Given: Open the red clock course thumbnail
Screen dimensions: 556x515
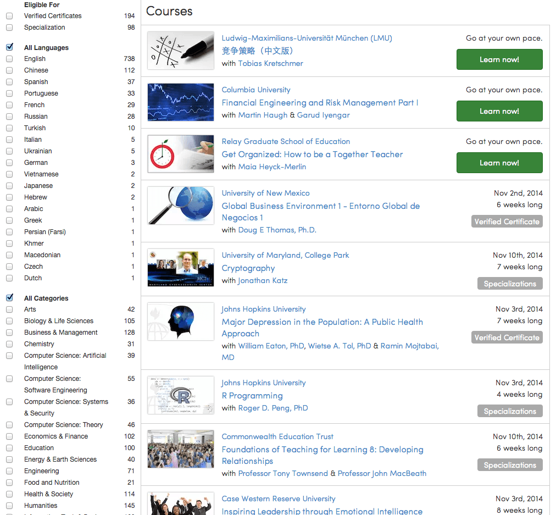Looking at the screenshot, I should click(181, 153).
